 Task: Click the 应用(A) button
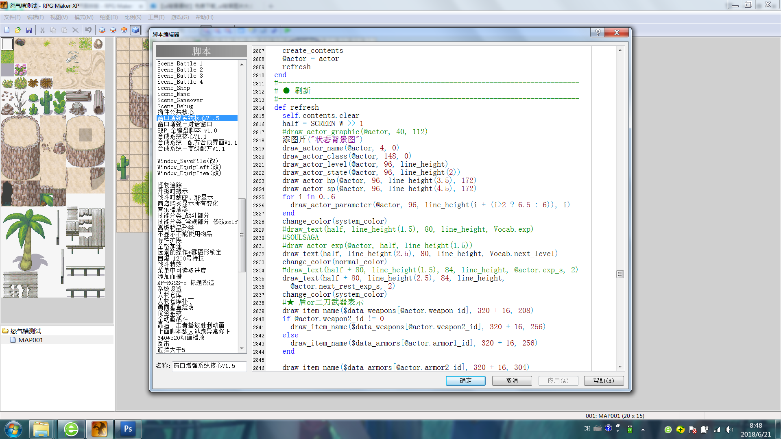click(558, 381)
